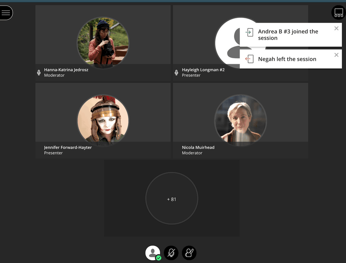The width and height of the screenshot is (346, 263).
Task: Toggle the share audio microphone button
Action: (x=171, y=253)
